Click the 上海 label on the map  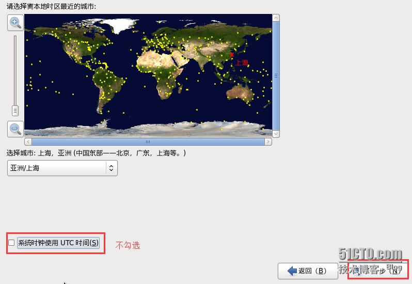pos(242,62)
